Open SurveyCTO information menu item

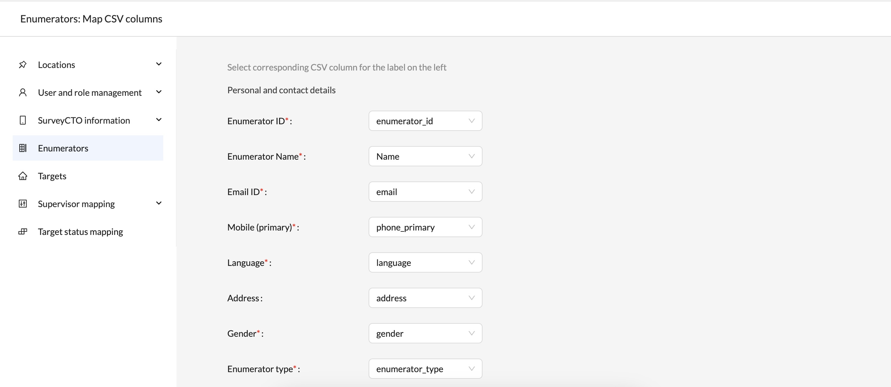click(88, 120)
